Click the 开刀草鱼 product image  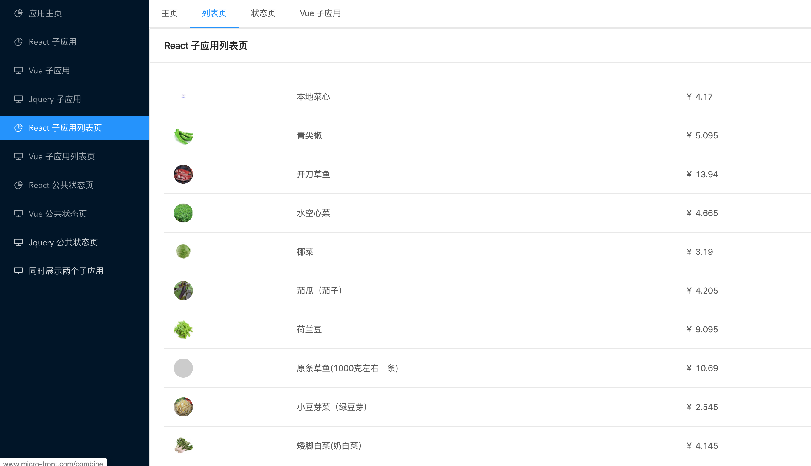[x=183, y=174]
